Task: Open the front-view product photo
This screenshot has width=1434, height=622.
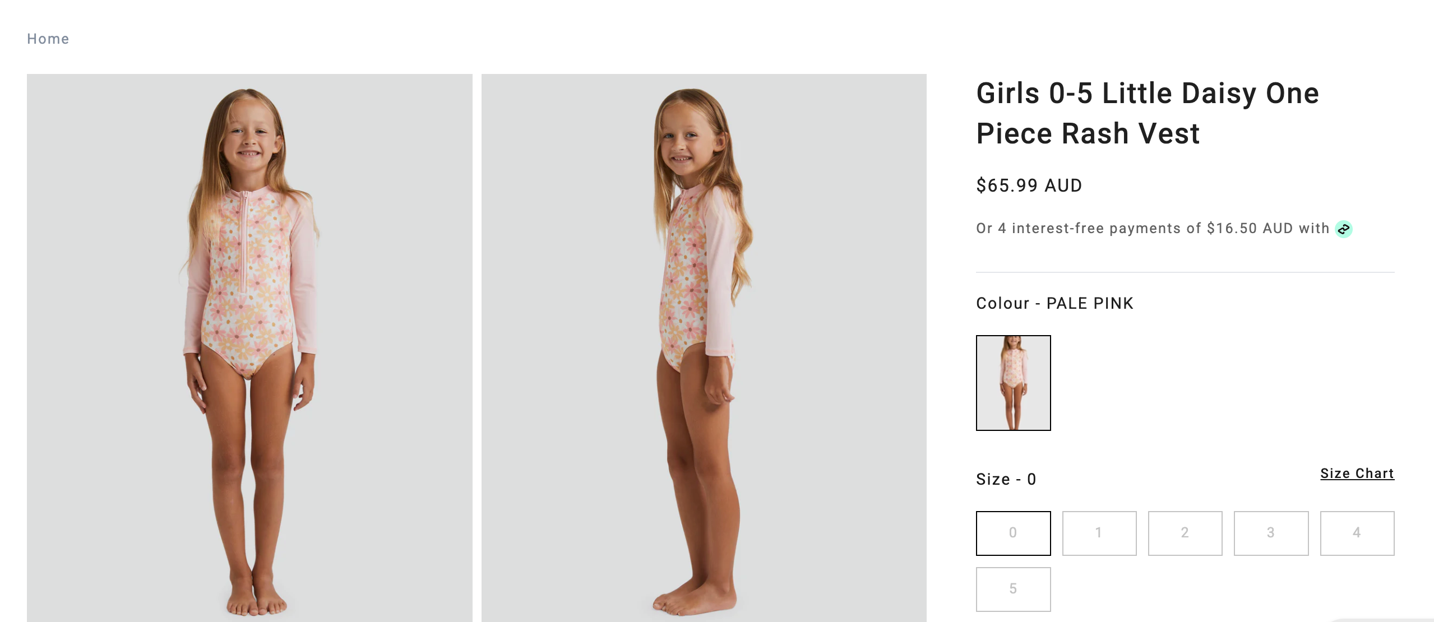Action: 249,347
